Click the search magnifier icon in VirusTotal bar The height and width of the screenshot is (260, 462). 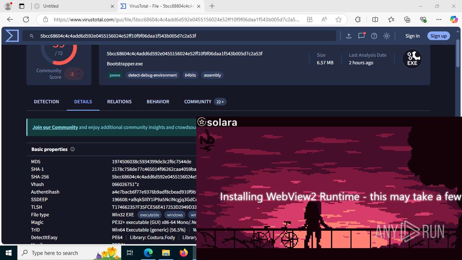[x=32, y=36]
